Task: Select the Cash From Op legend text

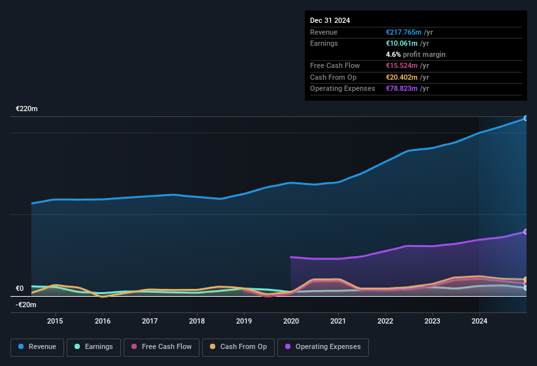Action: (243, 347)
